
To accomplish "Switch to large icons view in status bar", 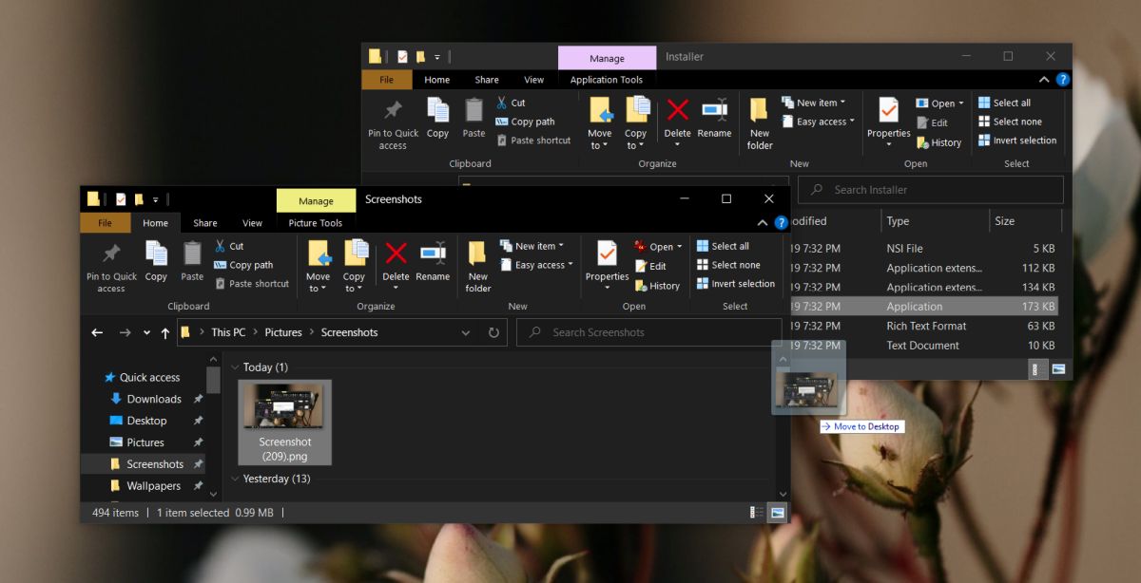I will [777, 513].
